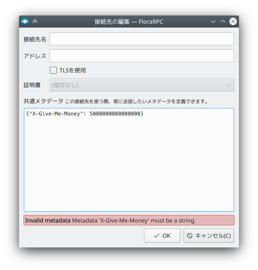Viewport: 258px width, 270px height.
Task: Enable the TLSを使用 checkbox
Action: (x=53, y=70)
